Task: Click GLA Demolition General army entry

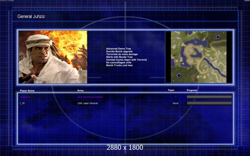Action: pos(90,97)
